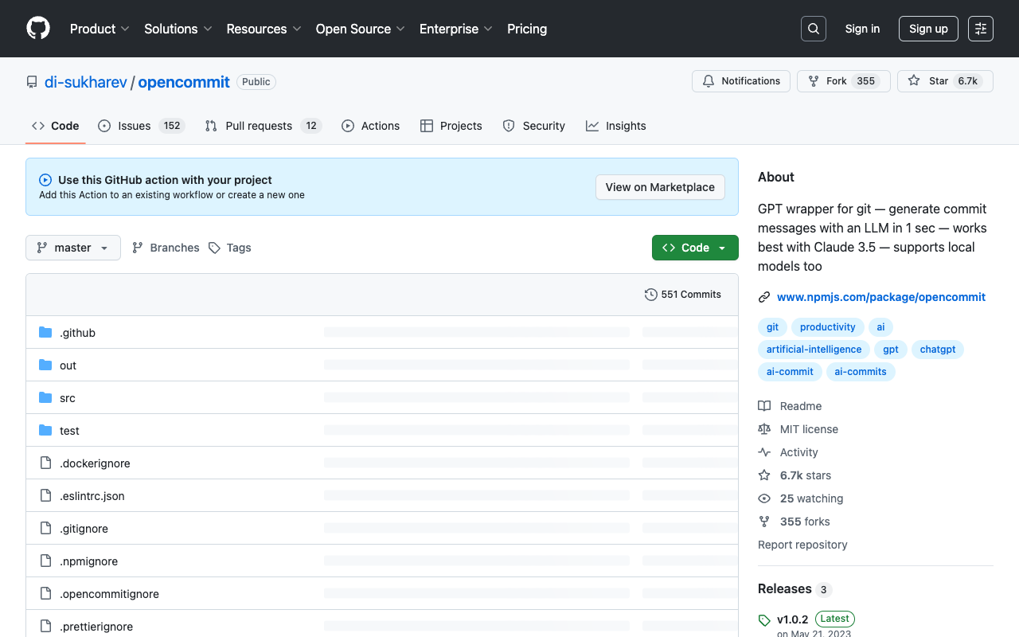Open the .prettierignore file
This screenshot has height=637, width=1019.
96,627
